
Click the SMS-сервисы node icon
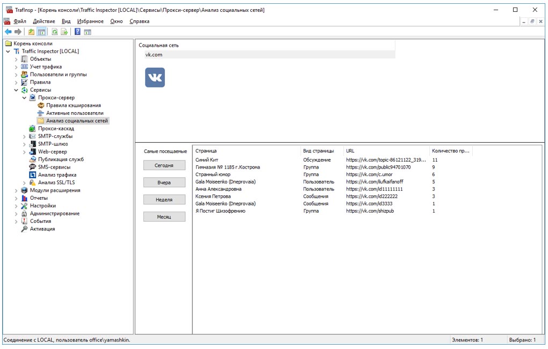tap(32, 167)
